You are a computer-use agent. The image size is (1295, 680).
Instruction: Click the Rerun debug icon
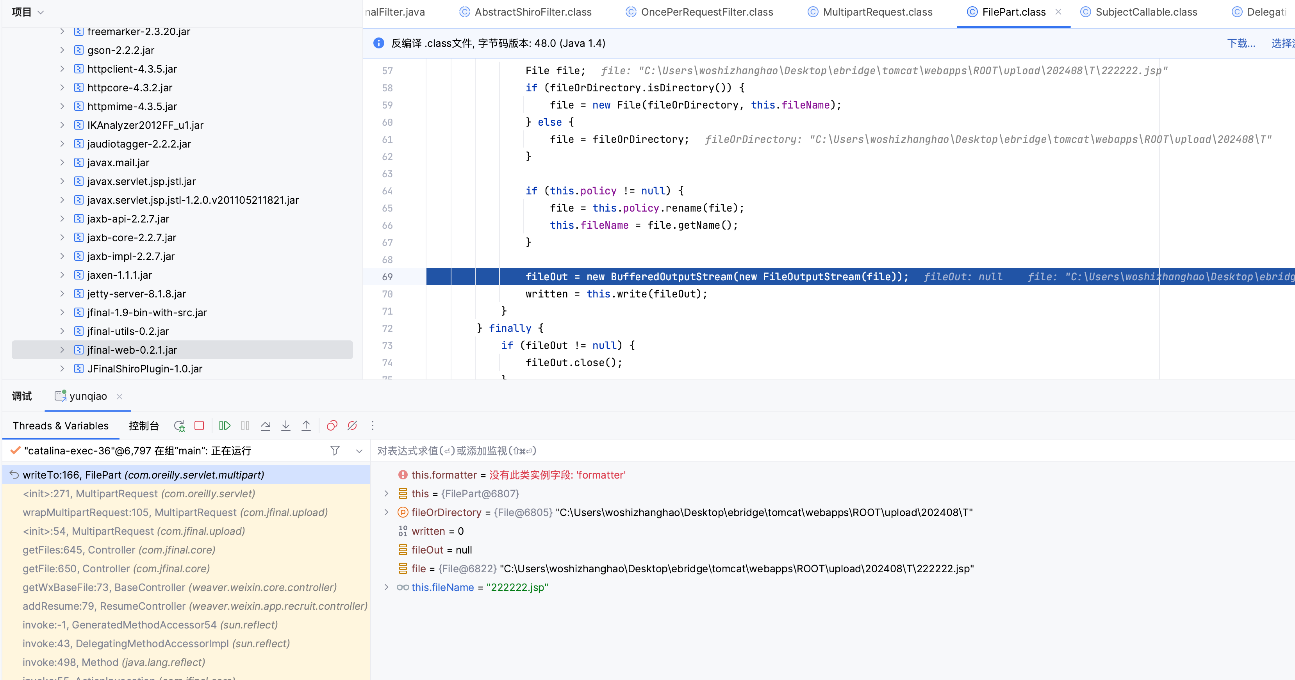(180, 426)
